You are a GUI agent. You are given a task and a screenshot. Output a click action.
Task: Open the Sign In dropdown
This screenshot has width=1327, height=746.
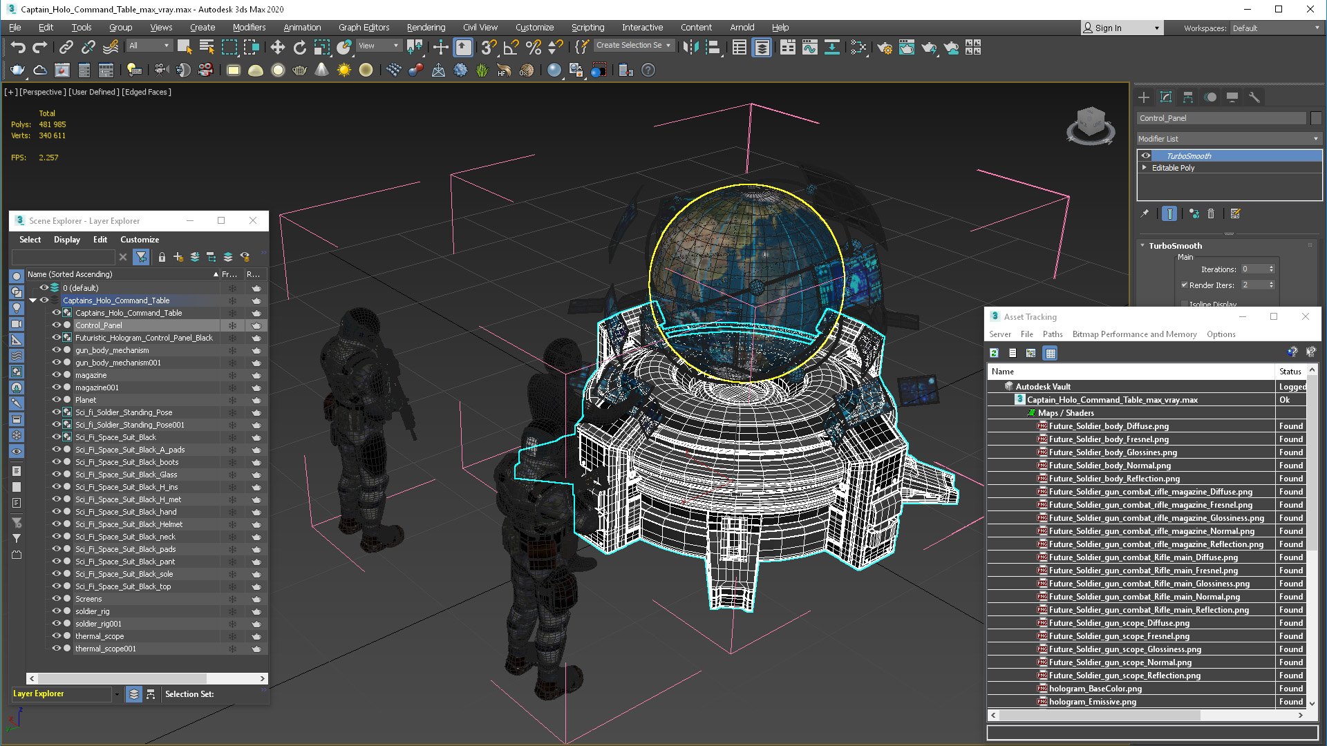[x=1122, y=28]
